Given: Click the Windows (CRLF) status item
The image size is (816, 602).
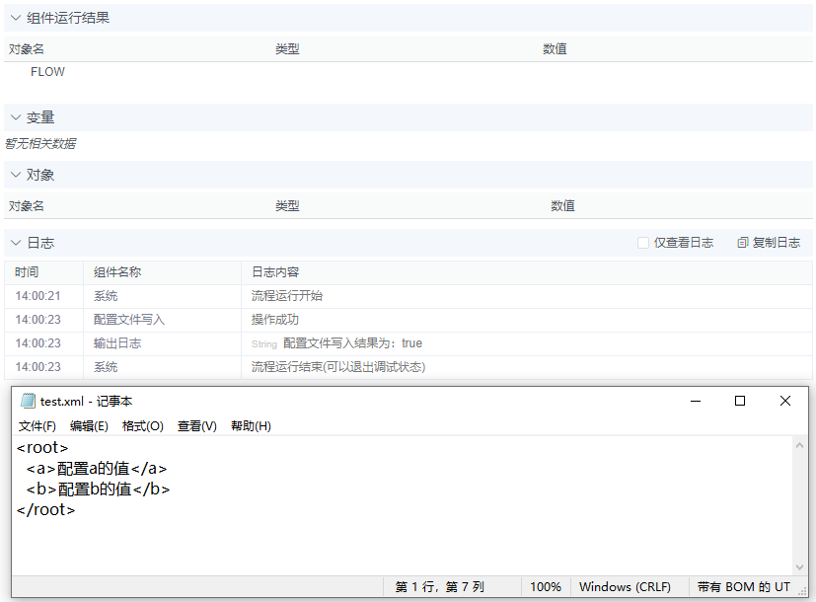Looking at the screenshot, I should click(629, 587).
